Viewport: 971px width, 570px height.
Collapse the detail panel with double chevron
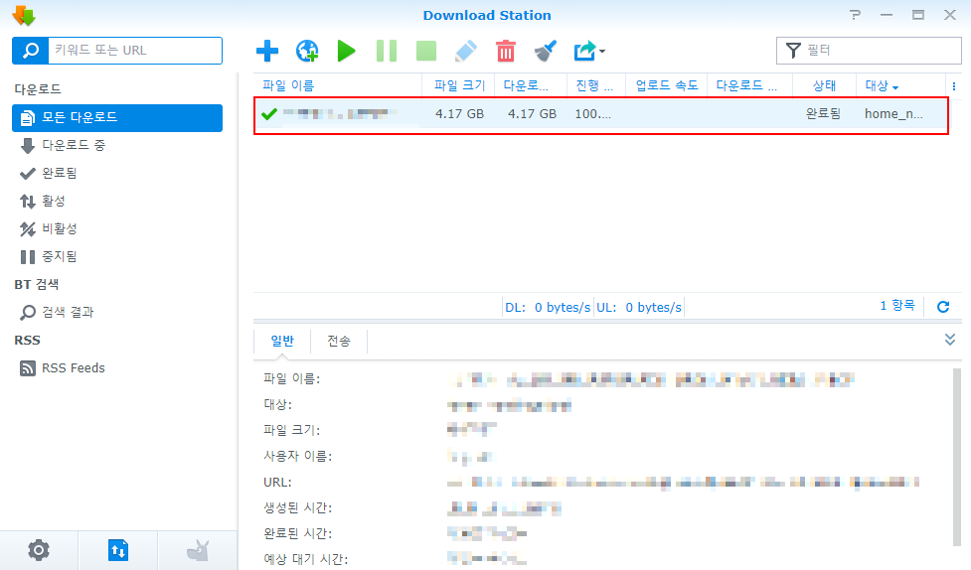point(950,340)
